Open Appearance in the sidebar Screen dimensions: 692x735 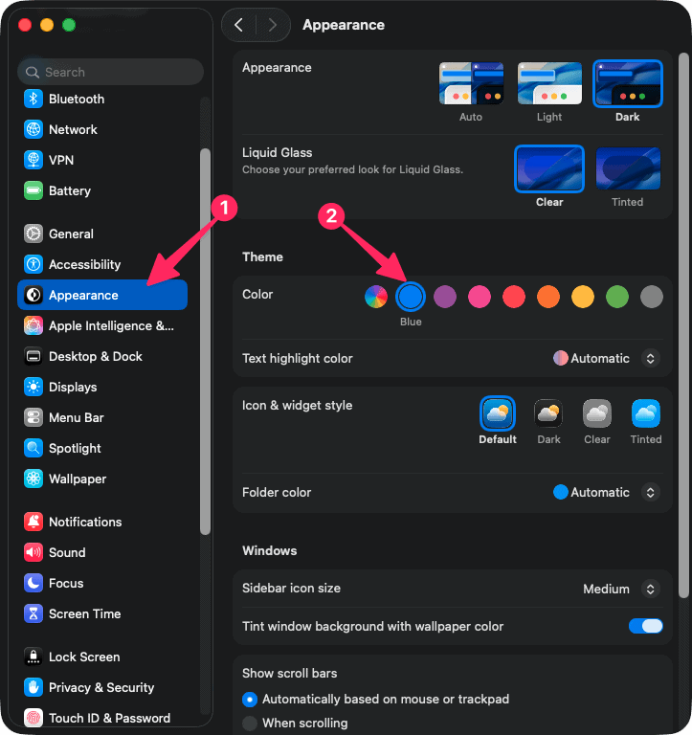point(102,295)
